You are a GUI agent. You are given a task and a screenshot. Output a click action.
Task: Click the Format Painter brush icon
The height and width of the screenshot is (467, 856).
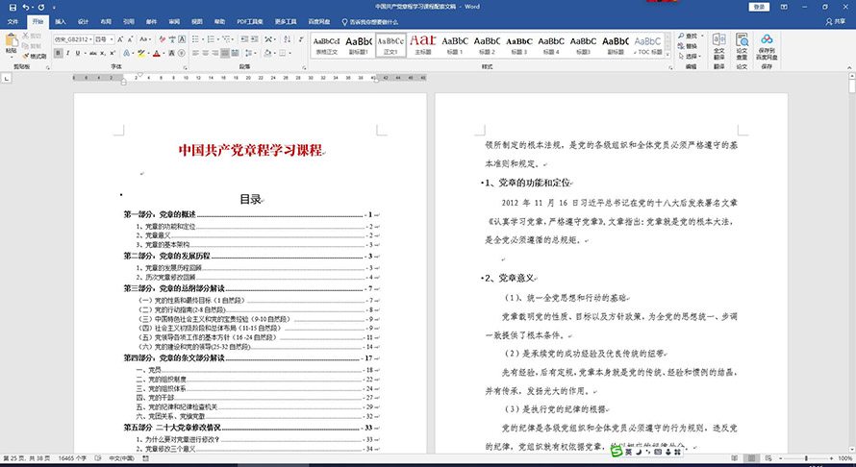coord(26,56)
